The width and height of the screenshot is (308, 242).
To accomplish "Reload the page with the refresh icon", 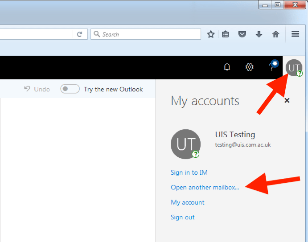I will pos(79,34).
